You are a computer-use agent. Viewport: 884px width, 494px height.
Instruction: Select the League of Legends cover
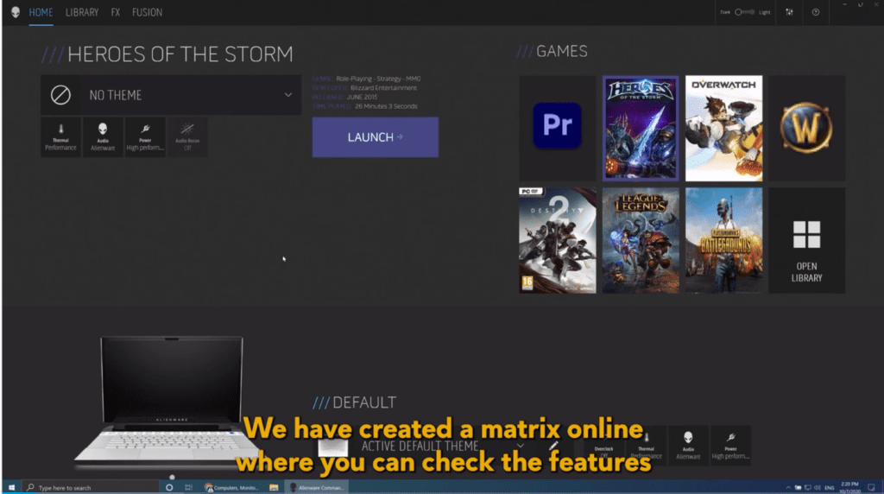641,240
